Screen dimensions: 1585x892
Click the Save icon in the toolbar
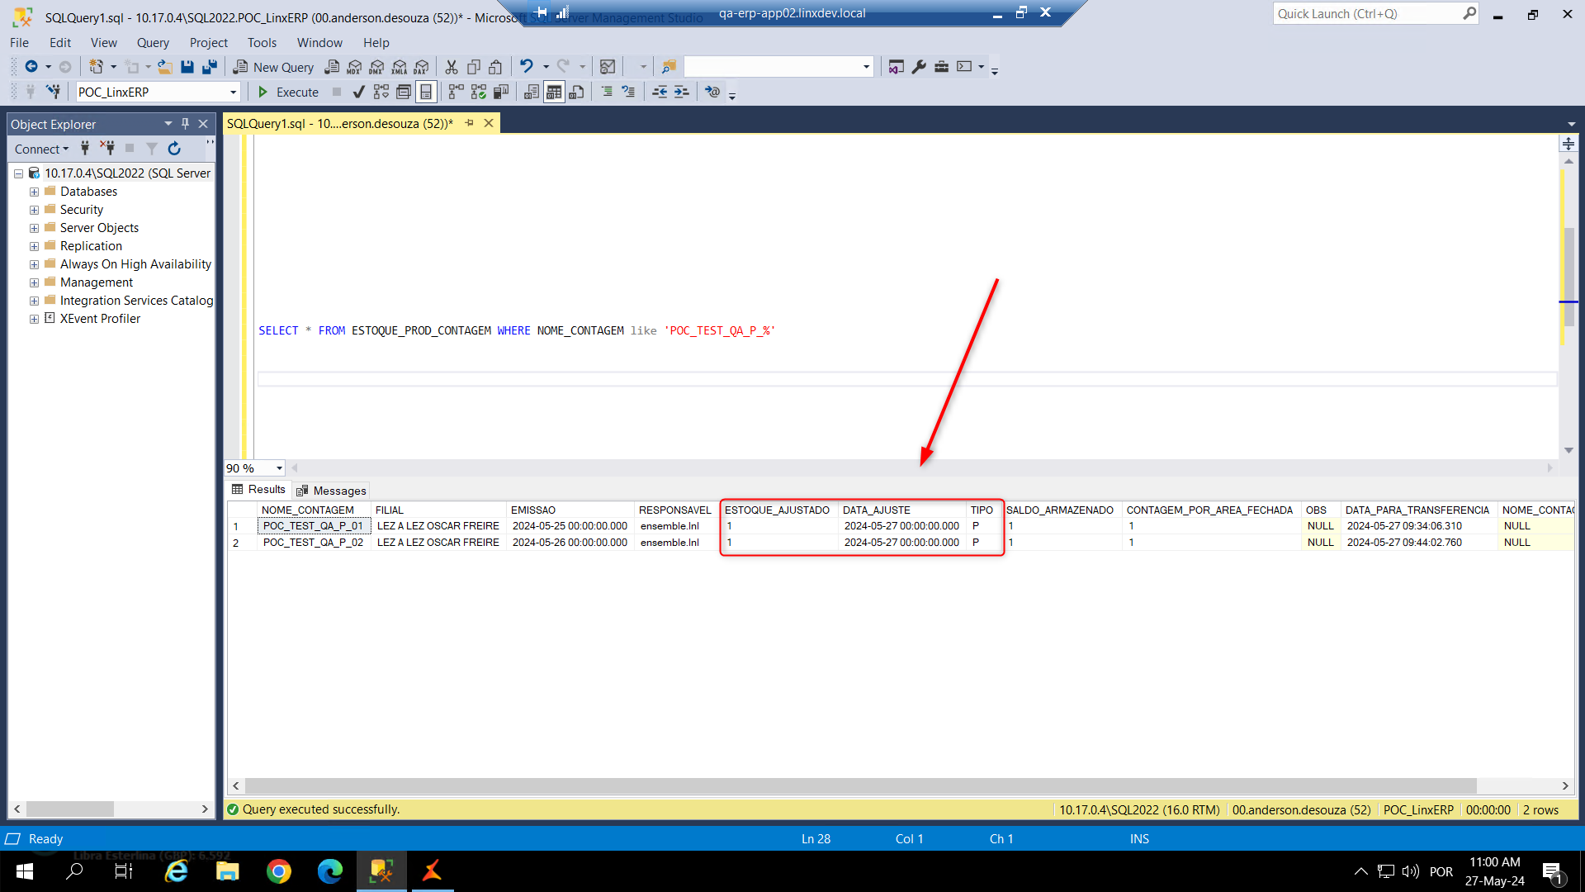[187, 67]
